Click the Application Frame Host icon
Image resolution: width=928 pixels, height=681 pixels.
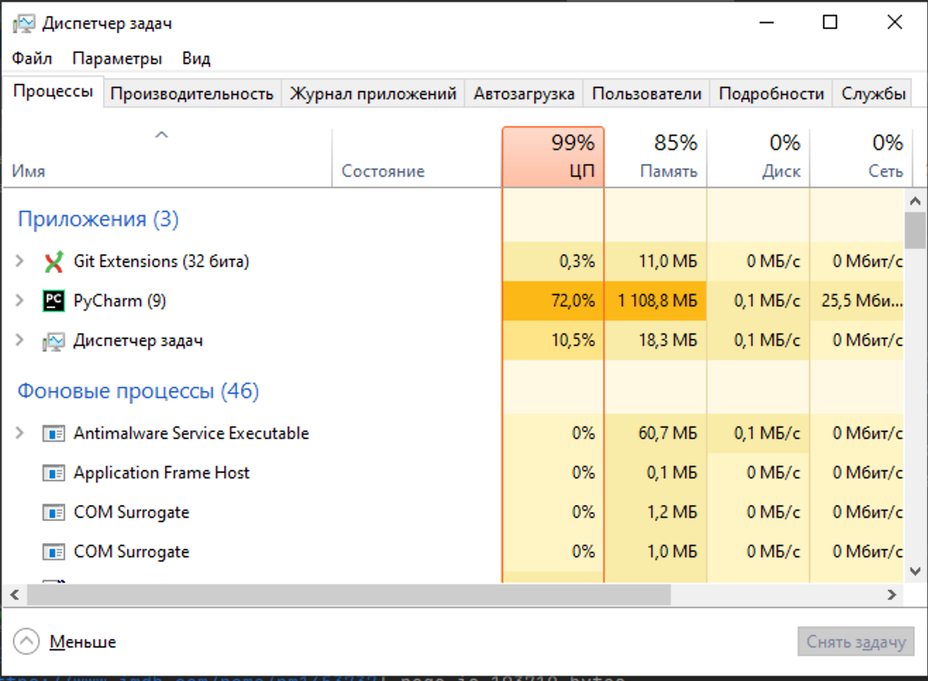[x=54, y=473]
